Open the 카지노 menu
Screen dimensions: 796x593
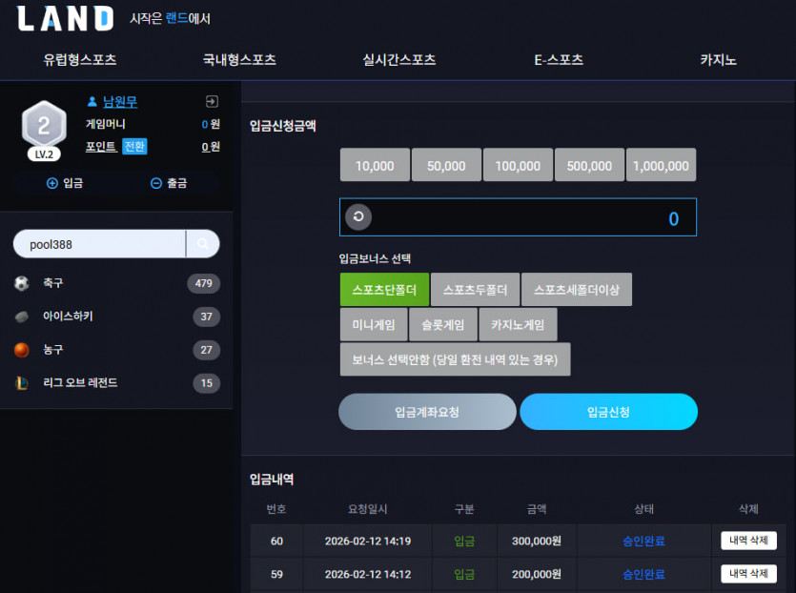pyautogui.click(x=718, y=59)
